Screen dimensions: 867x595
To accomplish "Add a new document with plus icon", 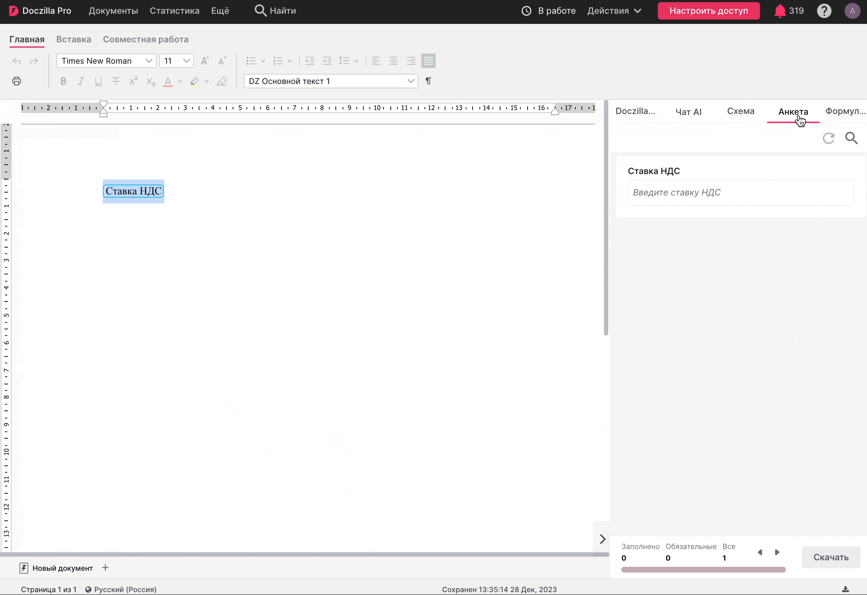I will click(105, 568).
